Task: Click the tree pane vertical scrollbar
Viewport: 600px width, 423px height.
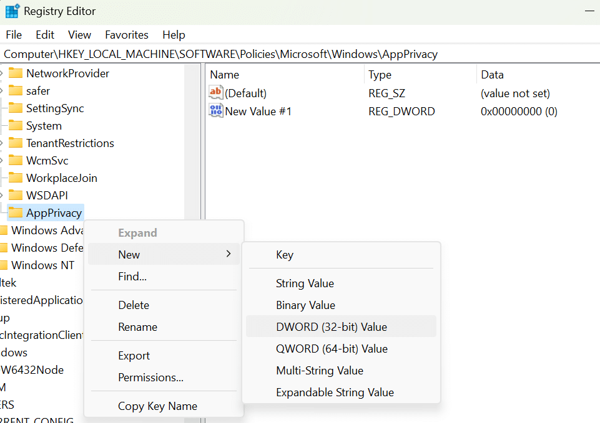Action: pos(192,141)
